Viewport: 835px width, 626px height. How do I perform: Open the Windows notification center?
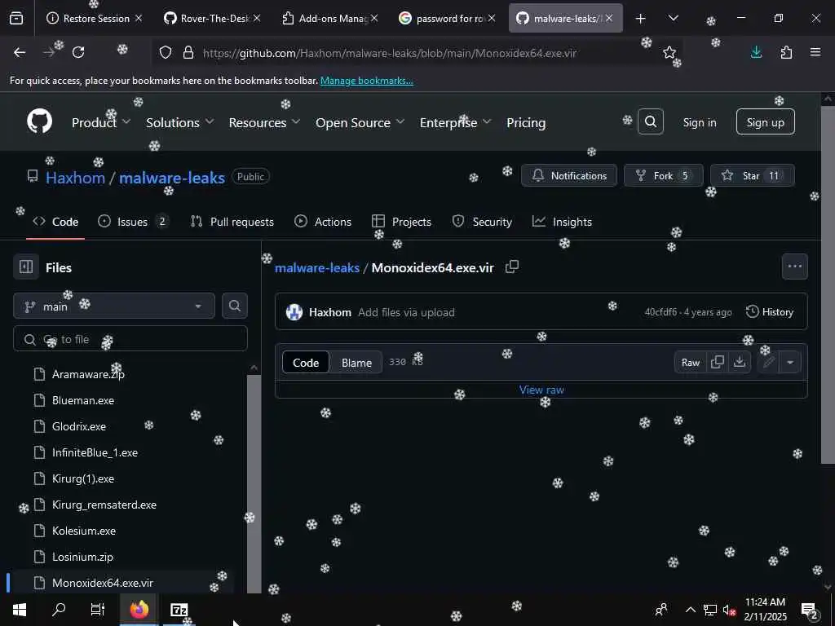click(x=810, y=610)
